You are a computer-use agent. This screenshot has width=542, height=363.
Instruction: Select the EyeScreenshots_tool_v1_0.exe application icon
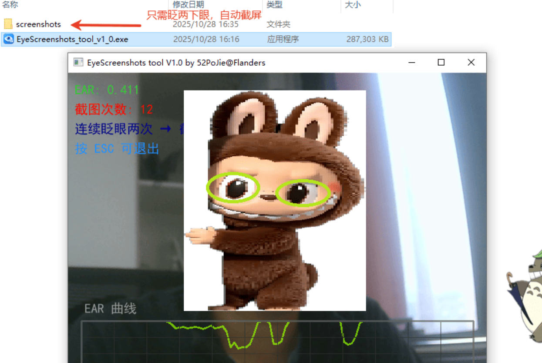point(8,39)
